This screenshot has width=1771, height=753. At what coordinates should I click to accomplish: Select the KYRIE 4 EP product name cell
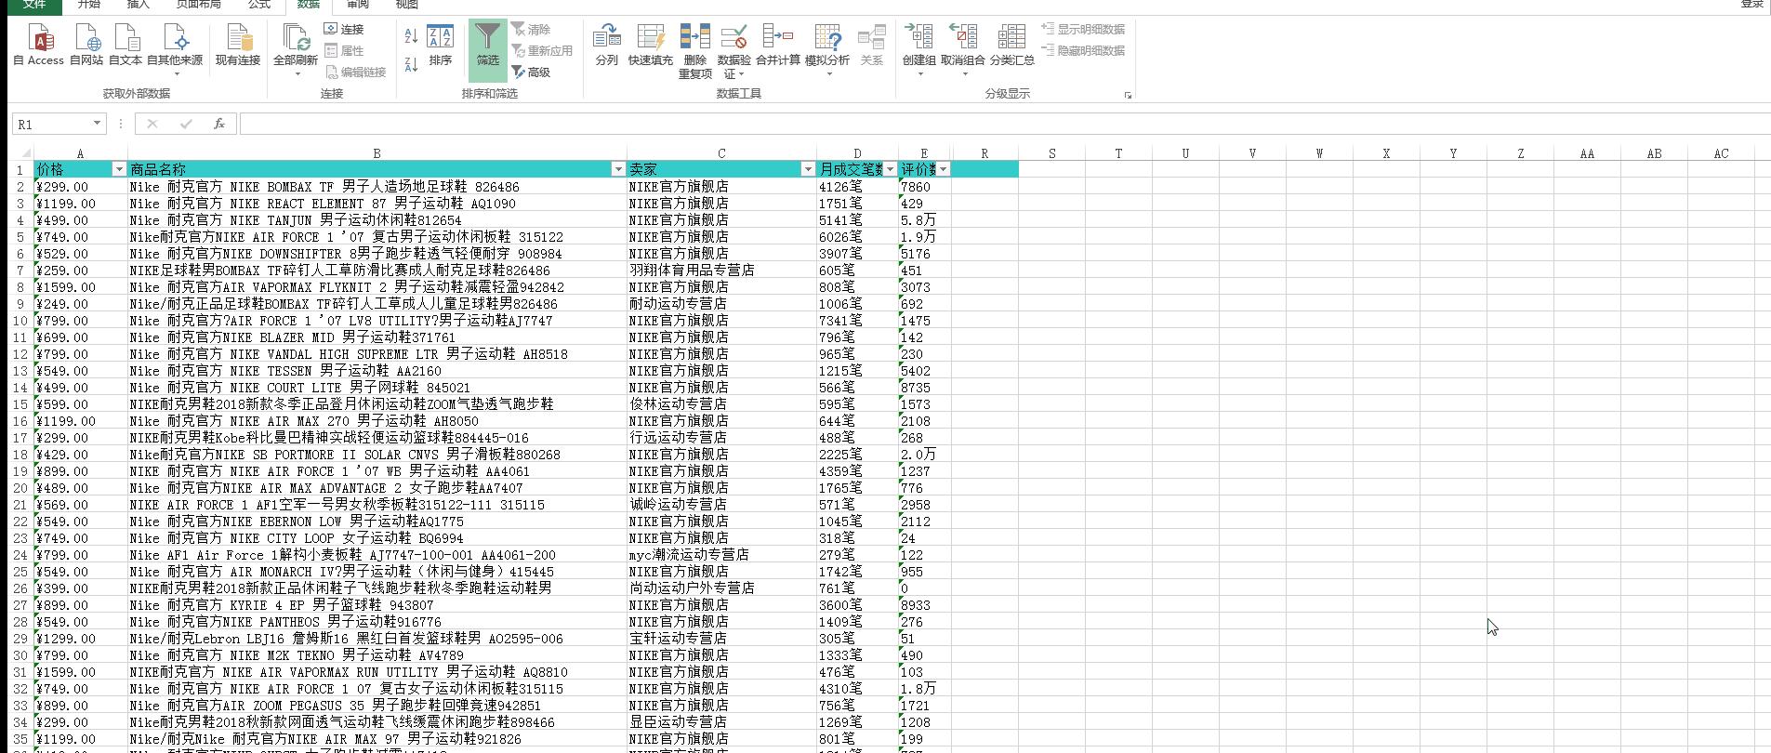(x=377, y=605)
